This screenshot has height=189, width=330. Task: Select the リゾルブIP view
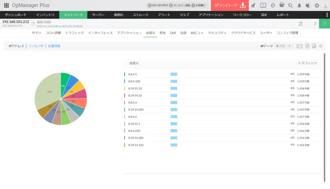tap(36, 46)
